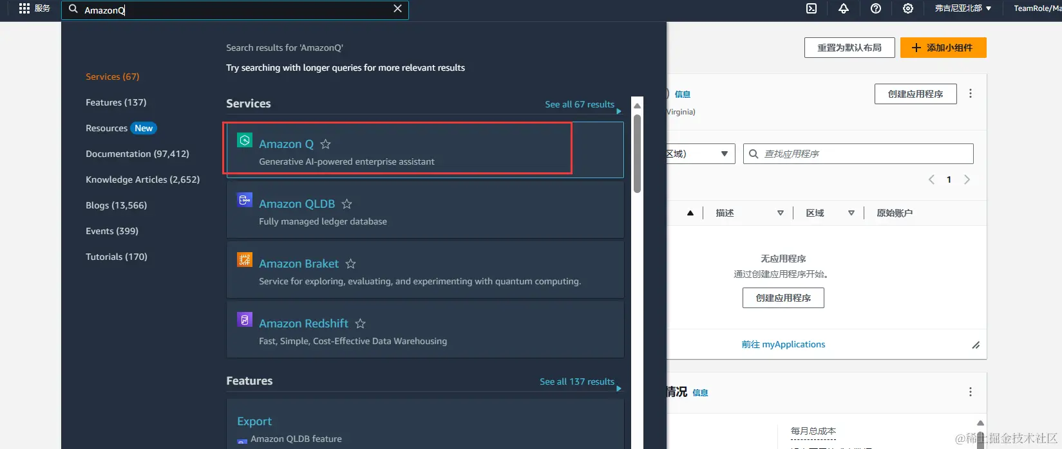
Task: Open applications widget three-dot menu
Action: [971, 94]
